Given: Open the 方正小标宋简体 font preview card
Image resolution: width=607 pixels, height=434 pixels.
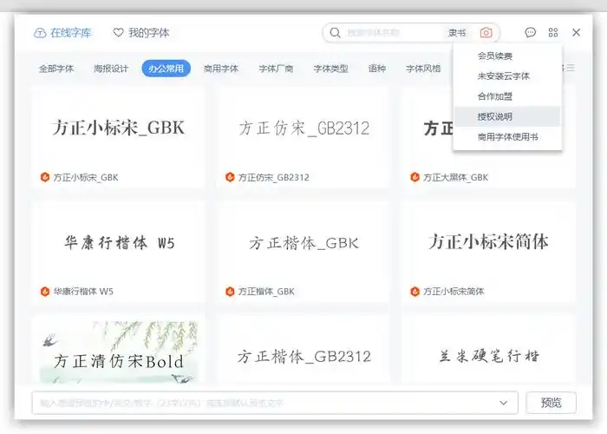Looking at the screenshot, I should tap(488, 252).
